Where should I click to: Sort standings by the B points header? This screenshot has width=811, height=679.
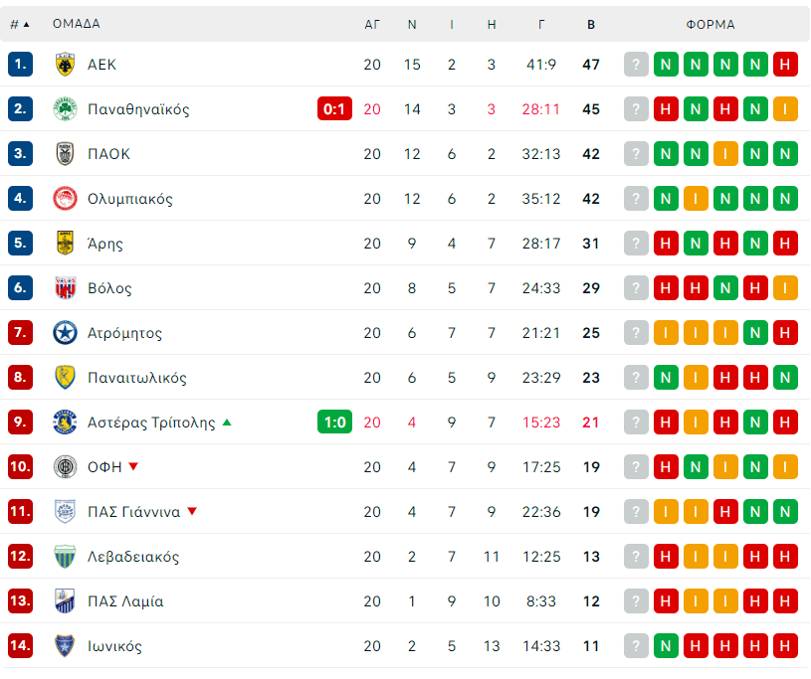tap(591, 24)
